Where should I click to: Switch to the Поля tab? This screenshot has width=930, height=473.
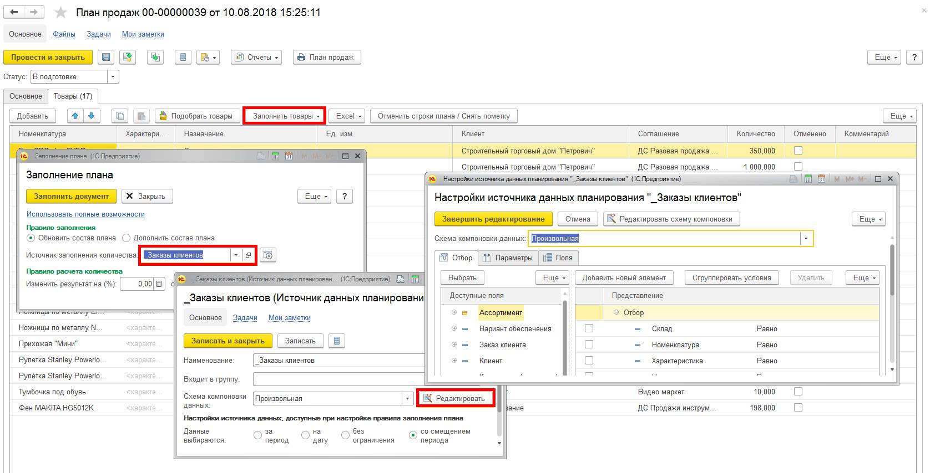(558, 258)
